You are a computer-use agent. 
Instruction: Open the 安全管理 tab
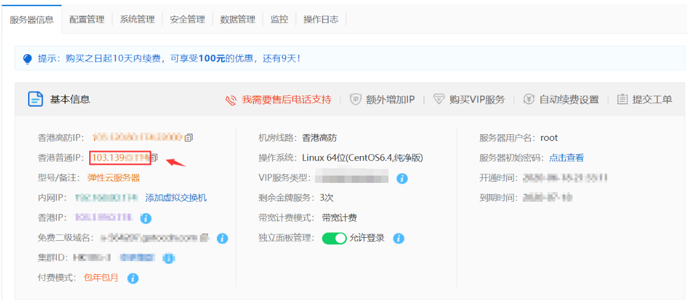[x=188, y=20]
